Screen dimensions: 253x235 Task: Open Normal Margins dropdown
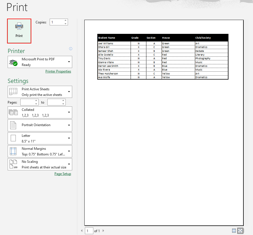pyautogui.click(x=40, y=151)
